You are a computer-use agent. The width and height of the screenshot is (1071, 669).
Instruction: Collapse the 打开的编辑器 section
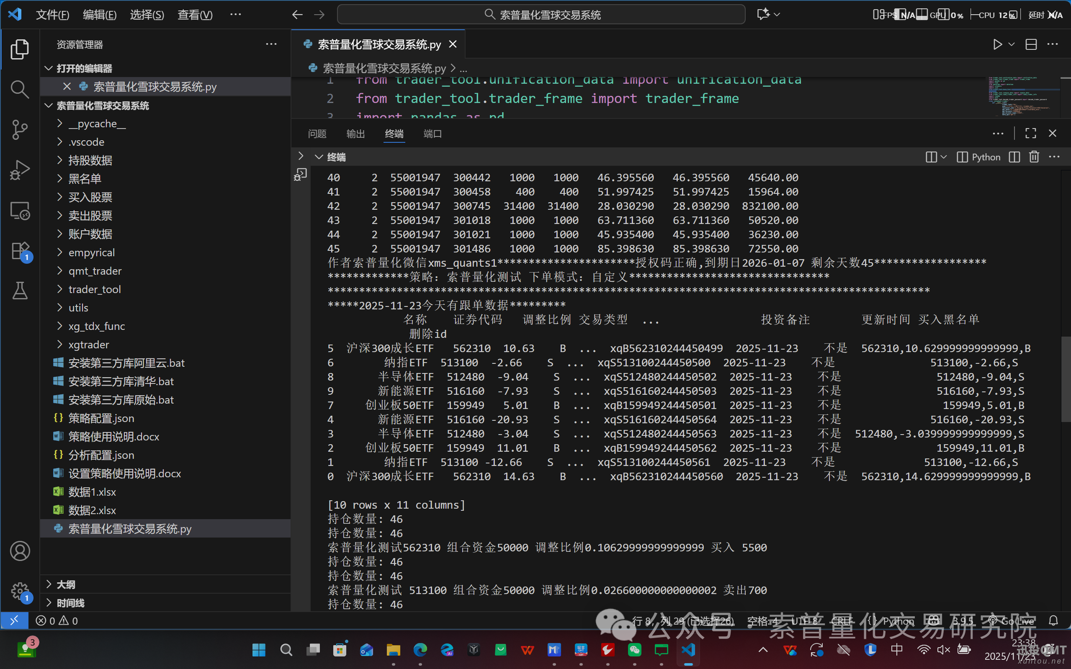(49, 68)
